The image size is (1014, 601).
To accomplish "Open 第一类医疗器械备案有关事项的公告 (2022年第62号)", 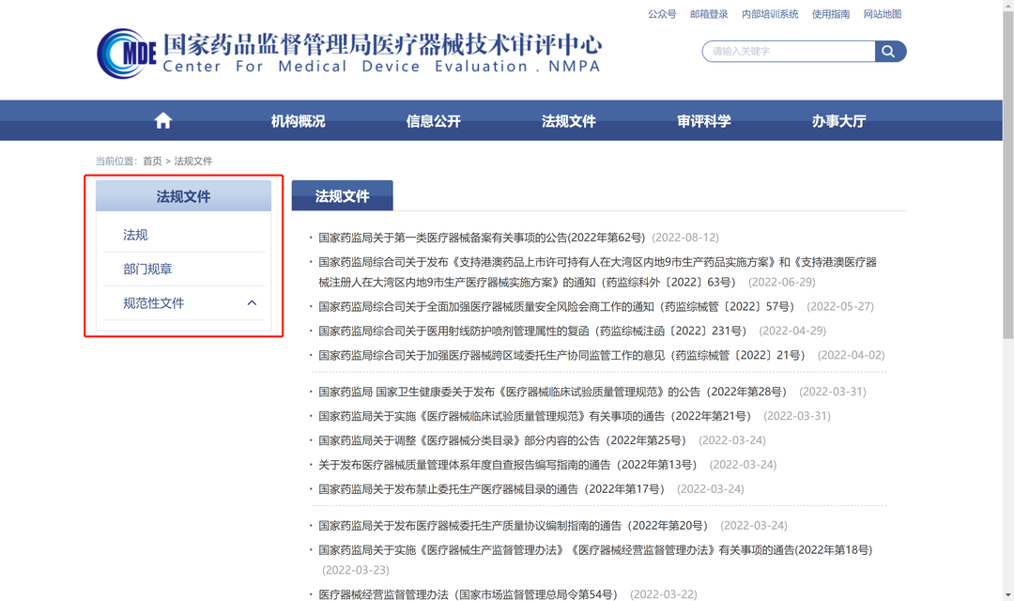I will (x=482, y=238).
